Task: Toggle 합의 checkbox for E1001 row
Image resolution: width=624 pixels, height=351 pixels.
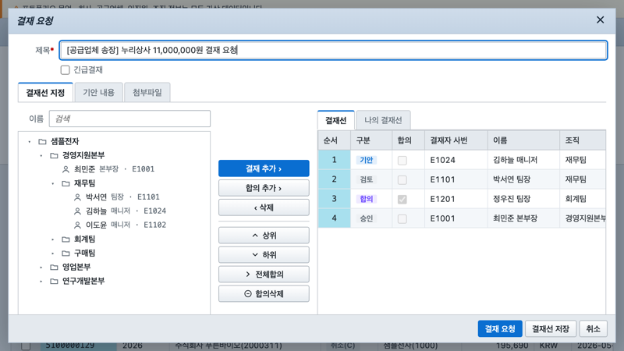Action: 402,219
